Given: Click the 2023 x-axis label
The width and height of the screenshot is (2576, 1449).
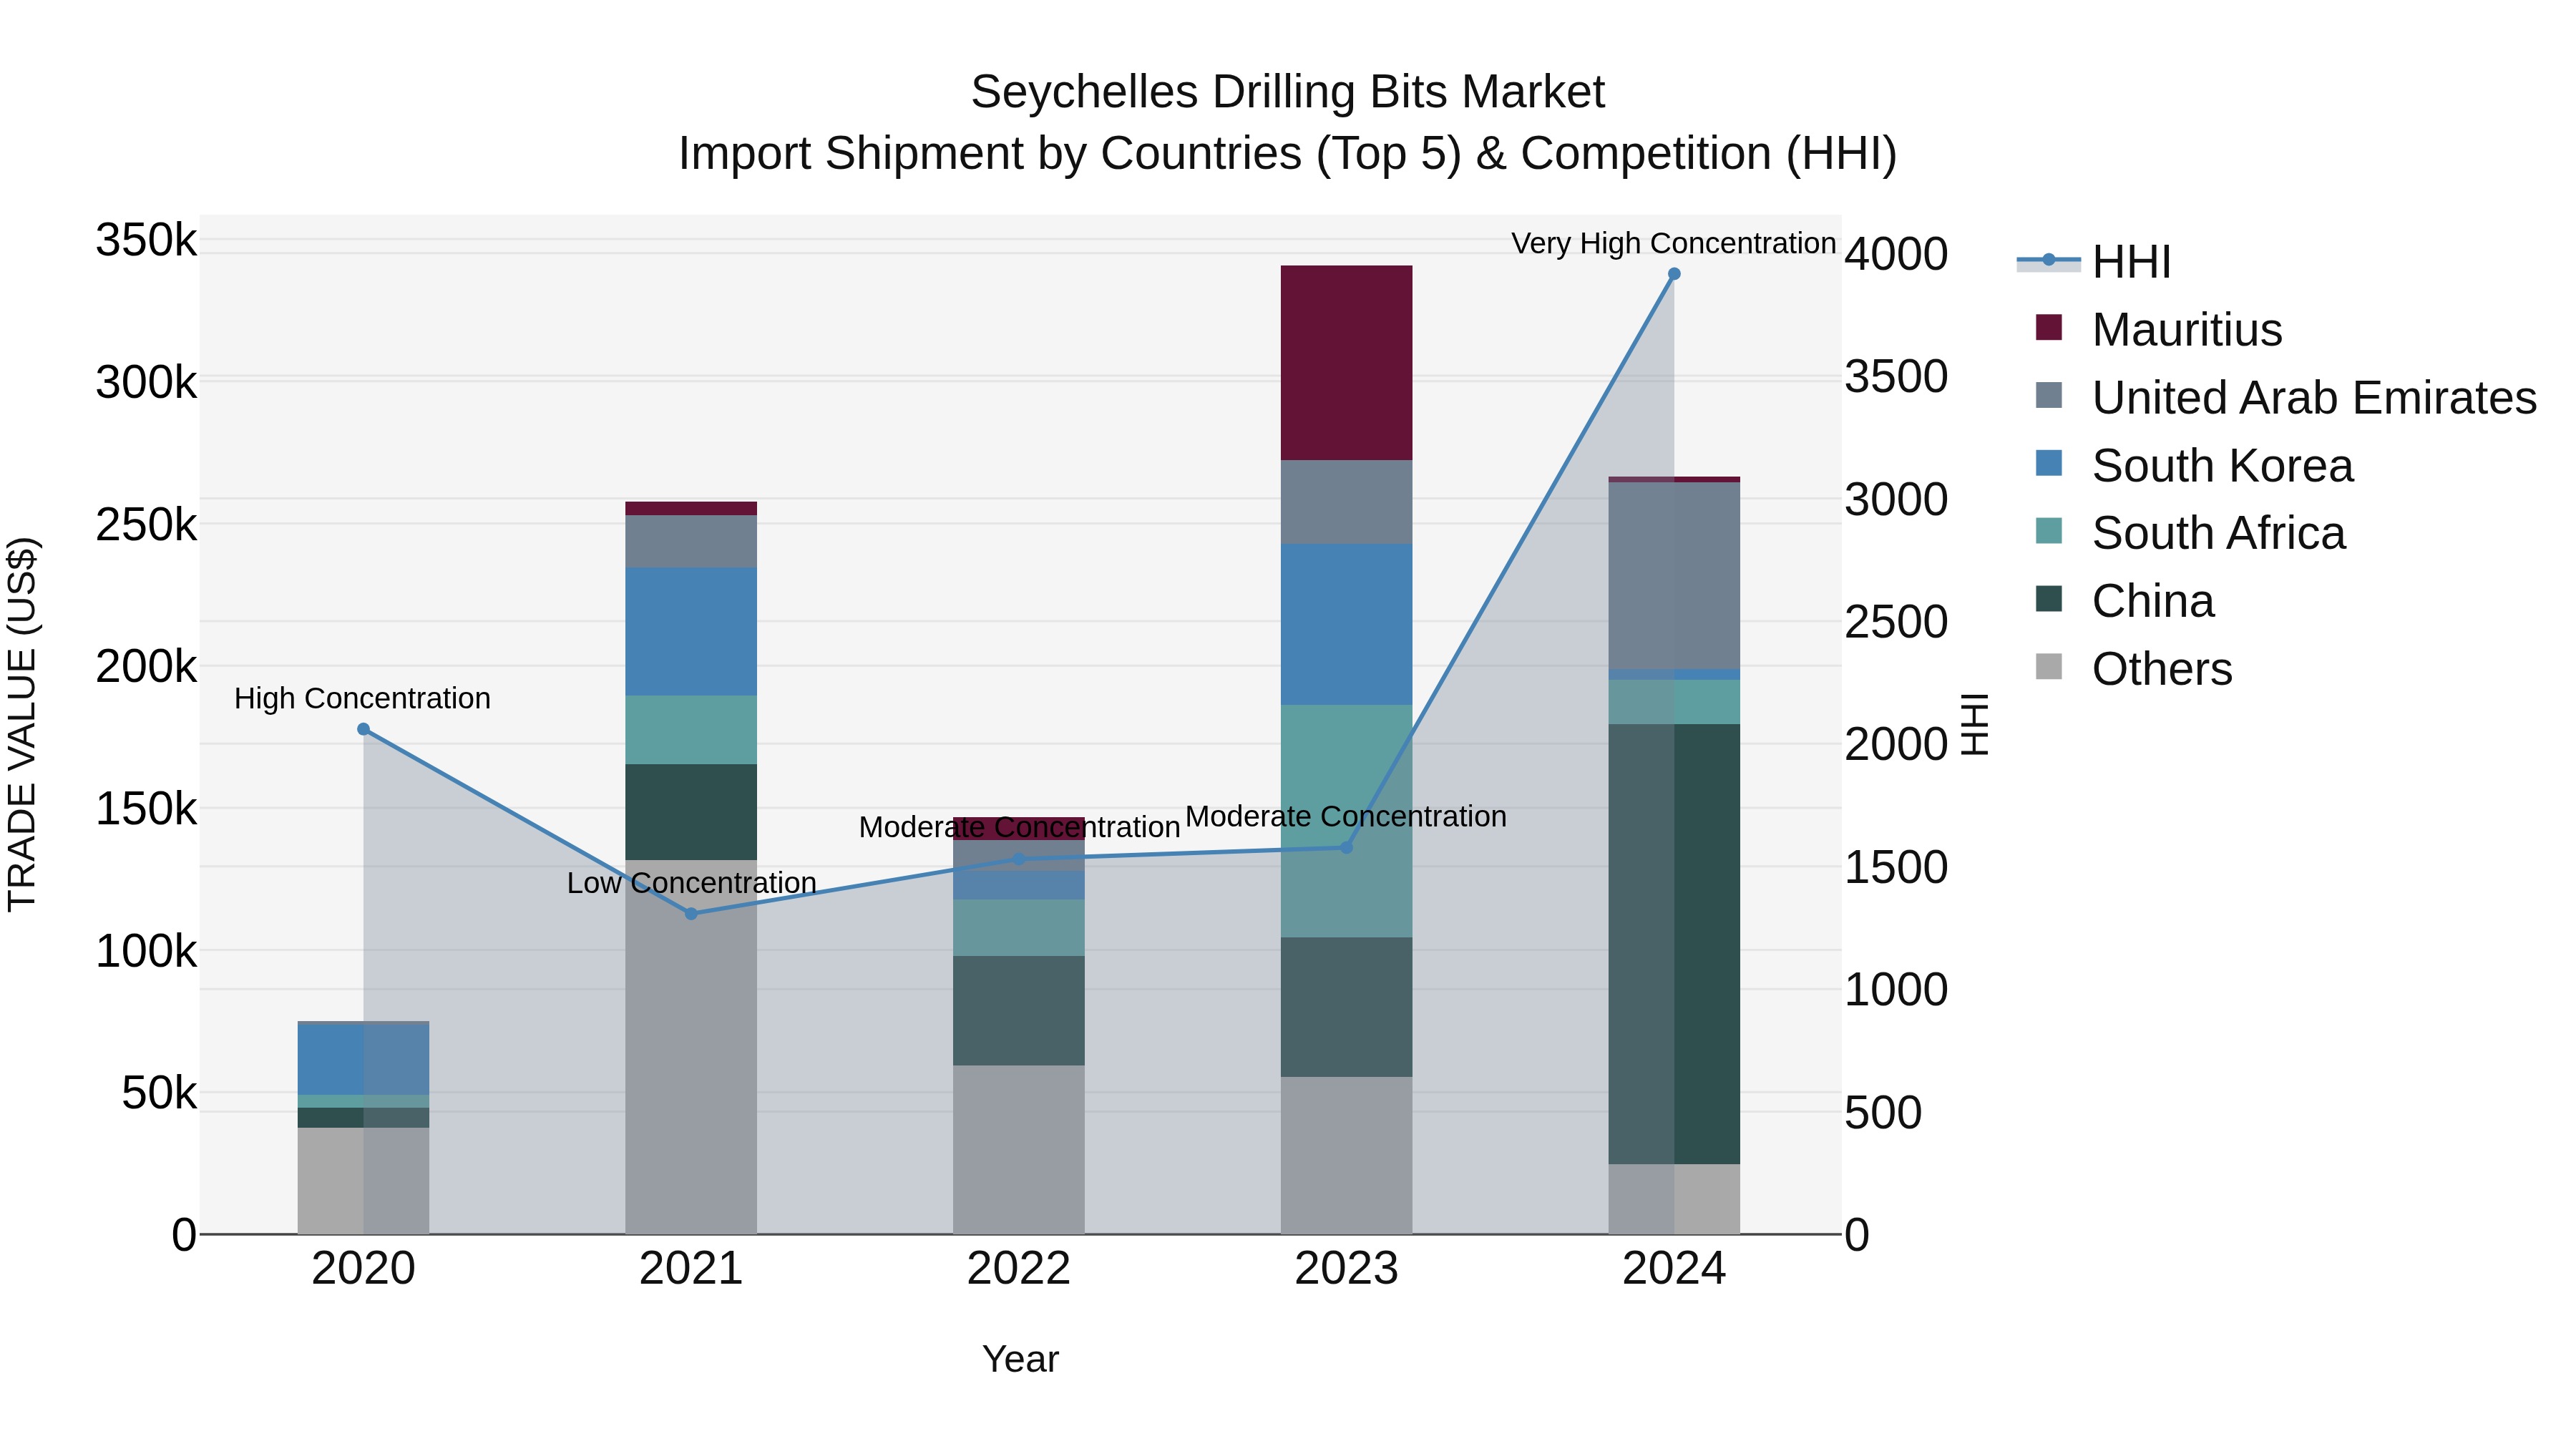Looking at the screenshot, I should point(1346,1269).
